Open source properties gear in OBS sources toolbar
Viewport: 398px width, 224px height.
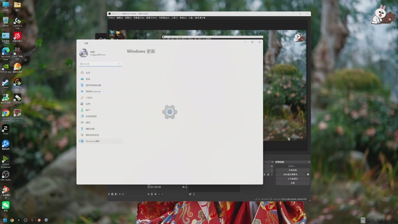tap(155, 194)
